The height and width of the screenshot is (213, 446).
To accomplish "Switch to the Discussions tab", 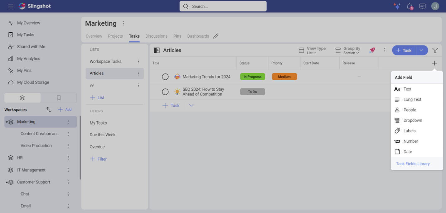I will click(156, 36).
